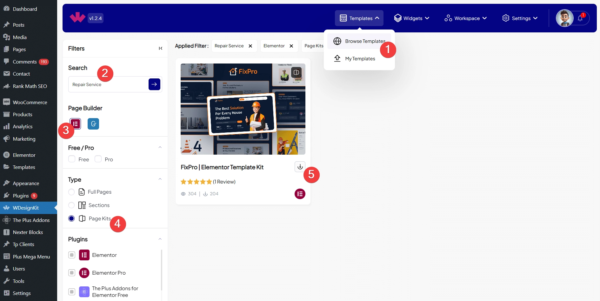This screenshot has height=301, width=600.
Task: Choose the Sections type radio option
Action: (71, 205)
